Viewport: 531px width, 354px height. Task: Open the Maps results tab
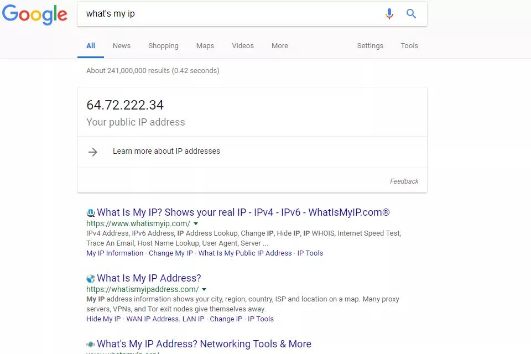tap(205, 46)
